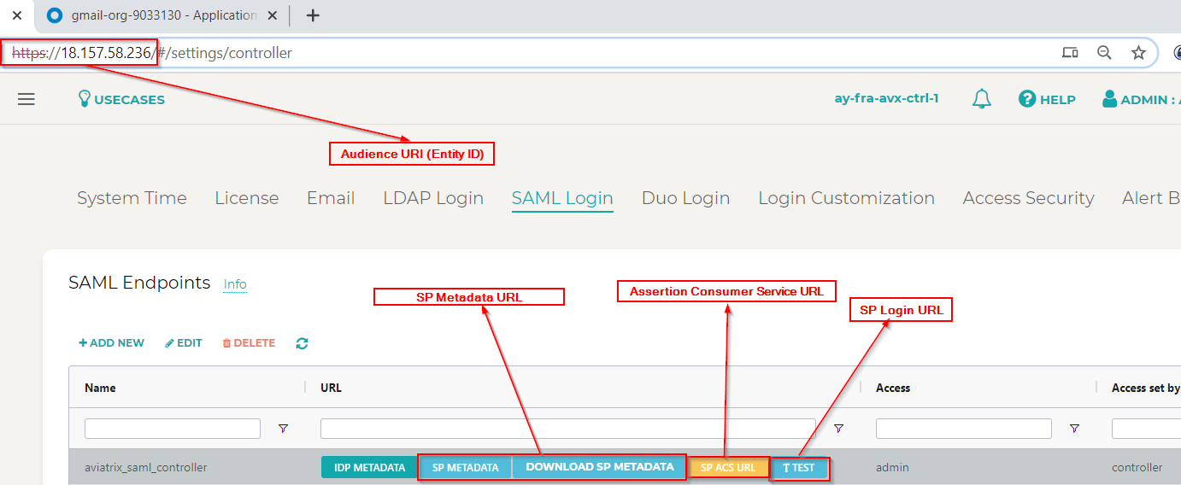
Task: Click the SP ACS URL button
Action: coord(728,468)
